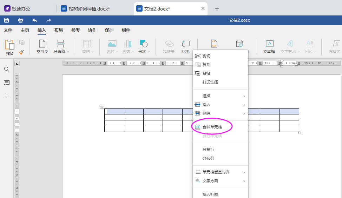Switch to the Collaboration (协作) ribbon tab

(92, 30)
